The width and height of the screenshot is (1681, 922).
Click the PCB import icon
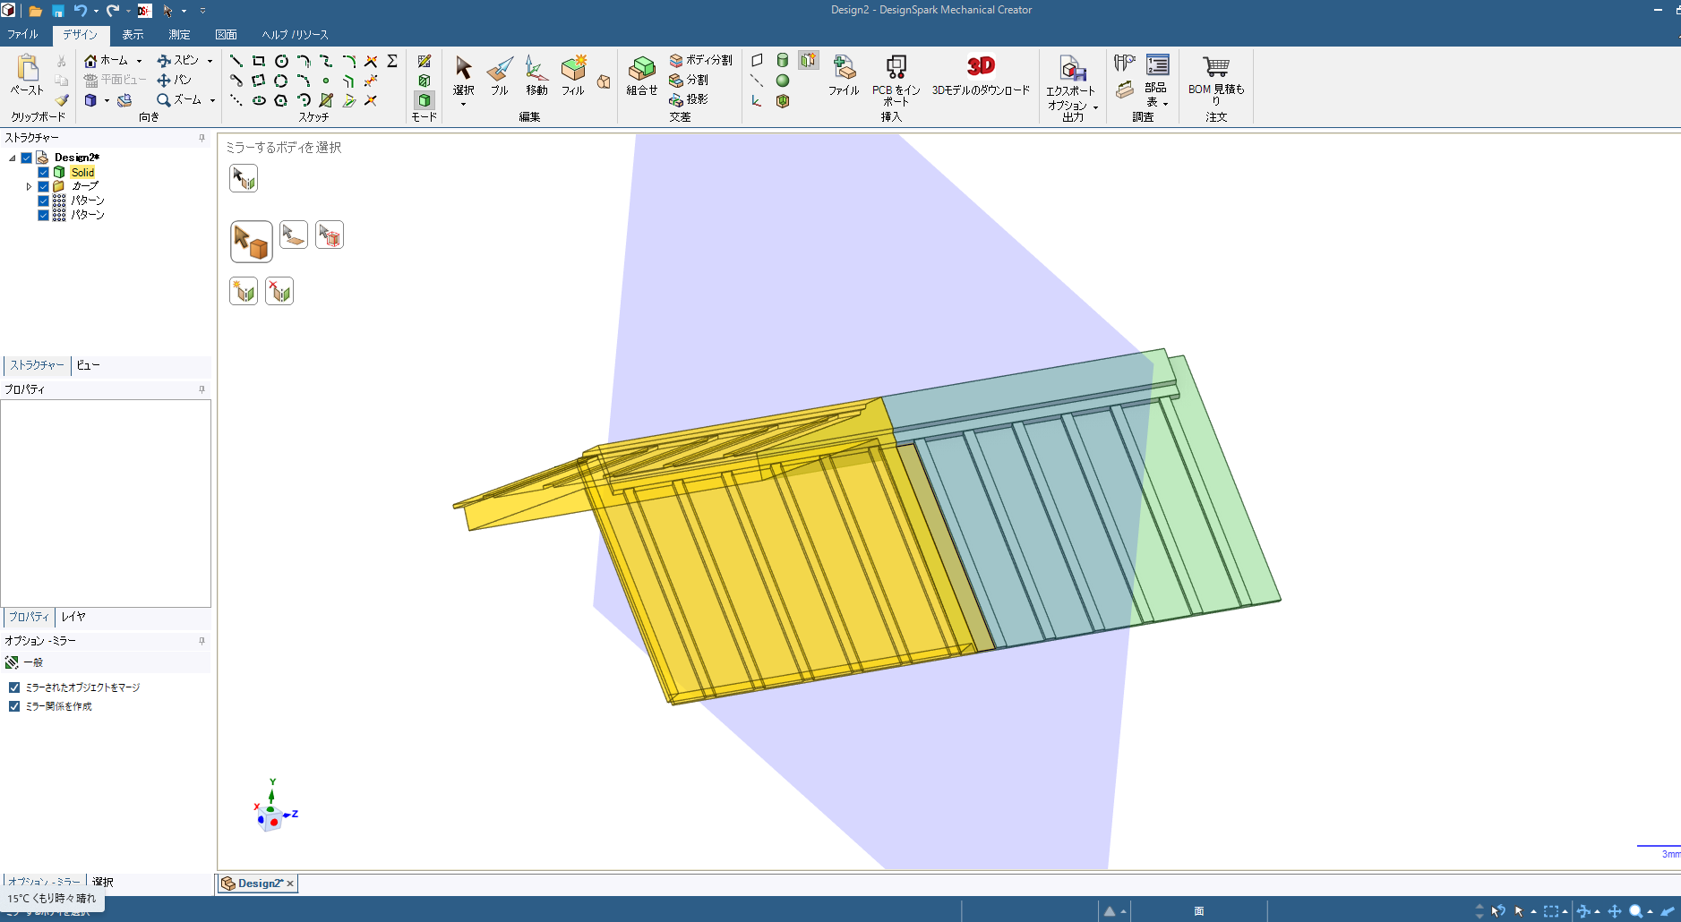click(896, 67)
